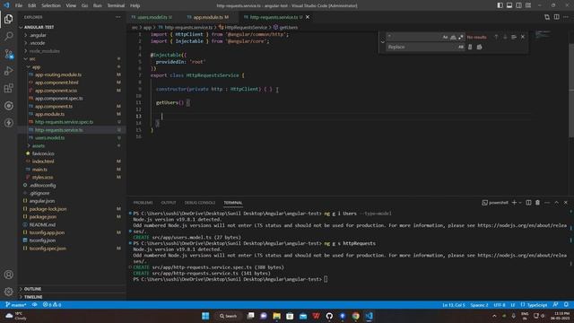Open the Explorer view in activity bar

tap(8, 19)
